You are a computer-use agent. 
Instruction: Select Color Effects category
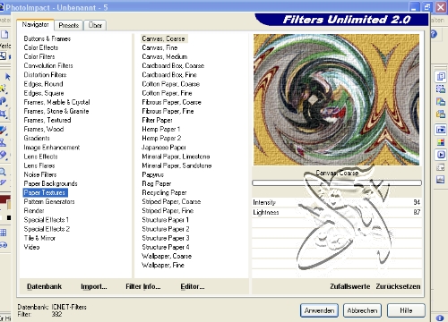tap(41, 47)
